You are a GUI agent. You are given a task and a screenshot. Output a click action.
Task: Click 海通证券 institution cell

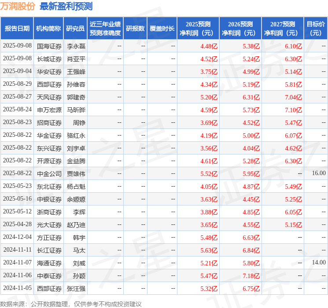pos(49,263)
